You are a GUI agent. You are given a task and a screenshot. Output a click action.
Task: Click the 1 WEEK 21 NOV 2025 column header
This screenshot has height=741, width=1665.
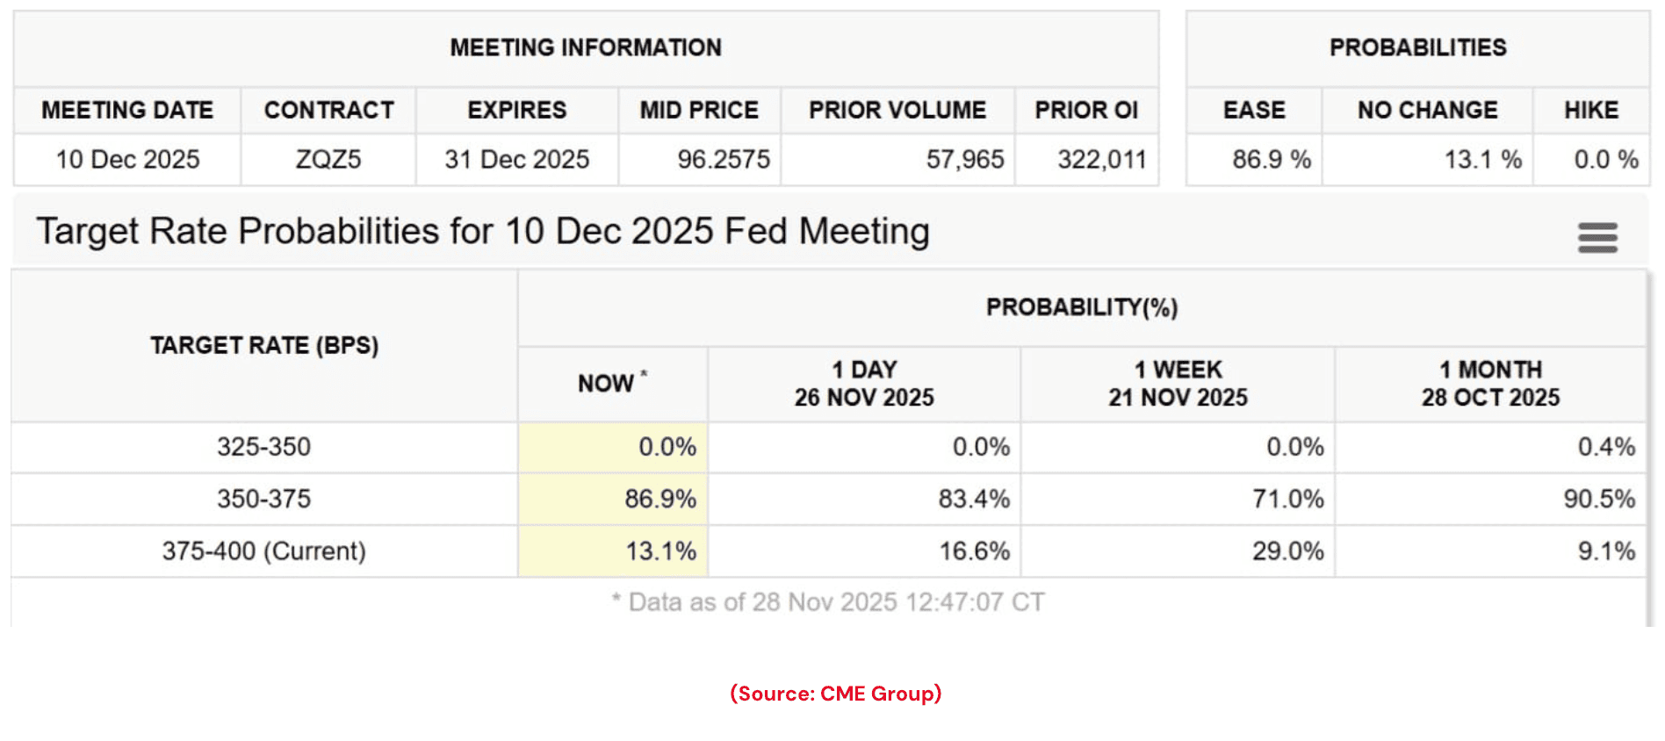1177,383
